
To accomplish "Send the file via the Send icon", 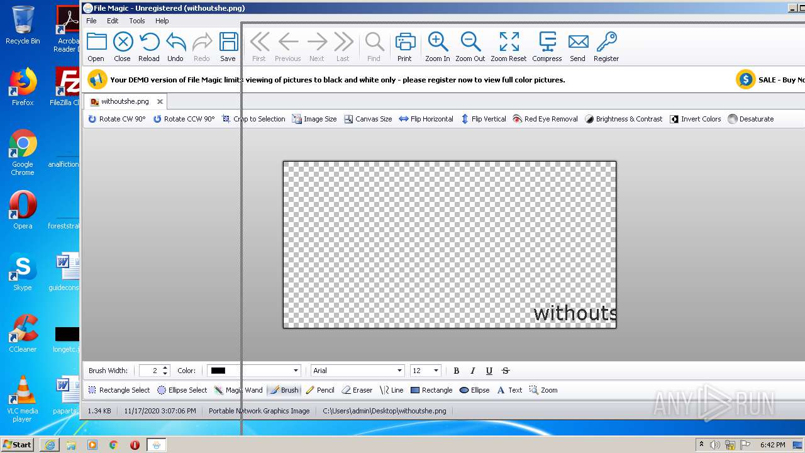I will point(578,47).
